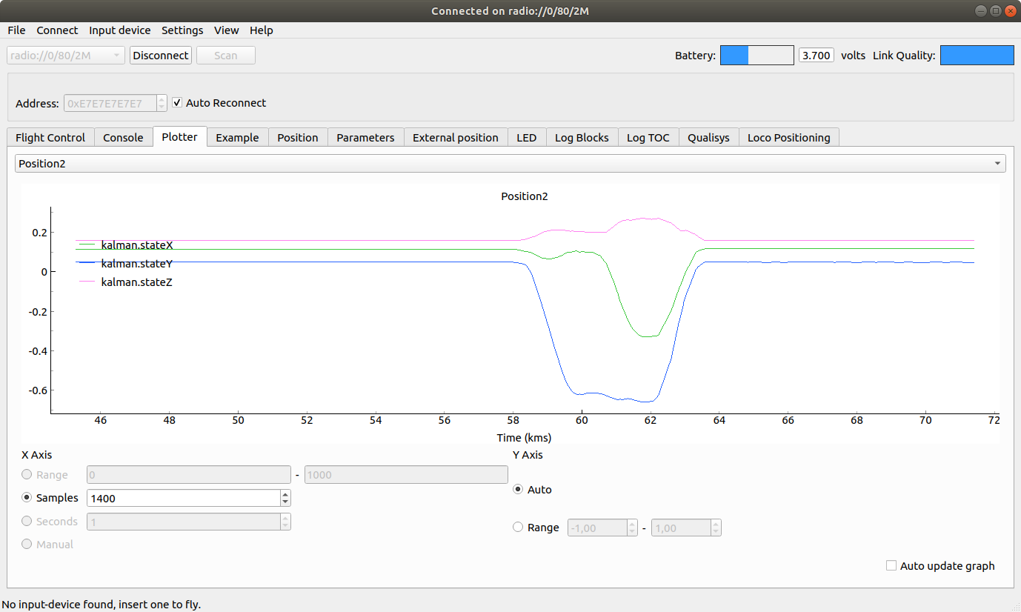This screenshot has height=612, width=1021.
Task: Click the battery level indicator bar
Action: point(756,56)
